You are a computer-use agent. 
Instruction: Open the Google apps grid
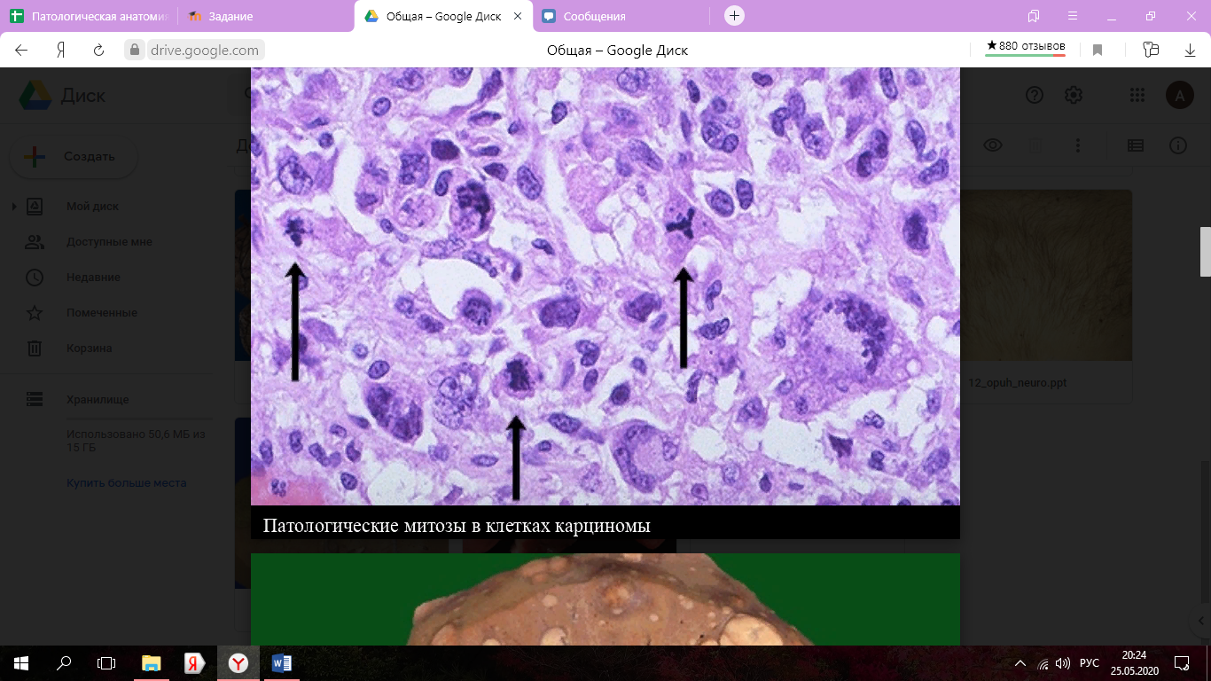tap(1137, 95)
